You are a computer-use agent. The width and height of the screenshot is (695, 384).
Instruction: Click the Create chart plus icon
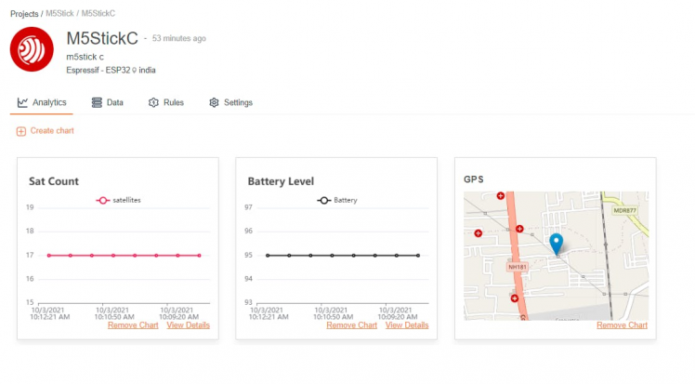coord(21,131)
